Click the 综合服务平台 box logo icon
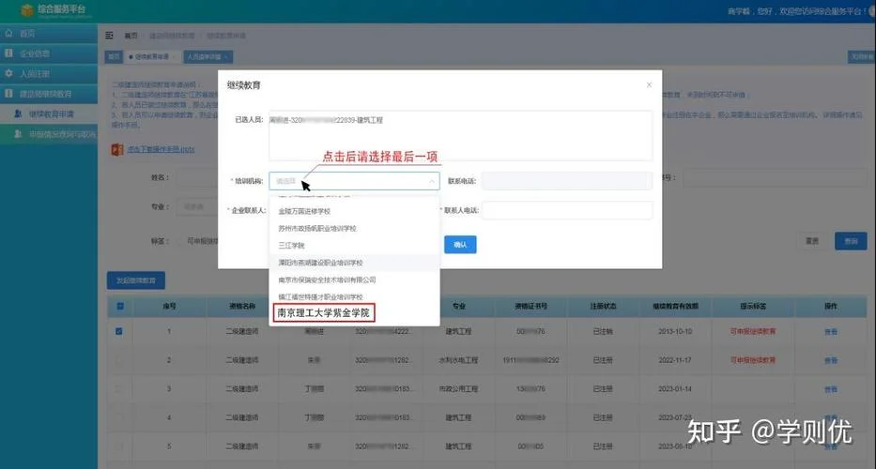Screen dimensions: 876x469 [x=27, y=9]
